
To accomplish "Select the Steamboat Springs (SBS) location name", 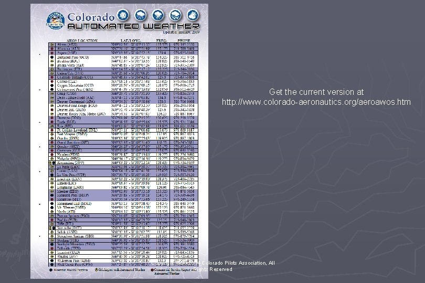I will click(76, 236).
